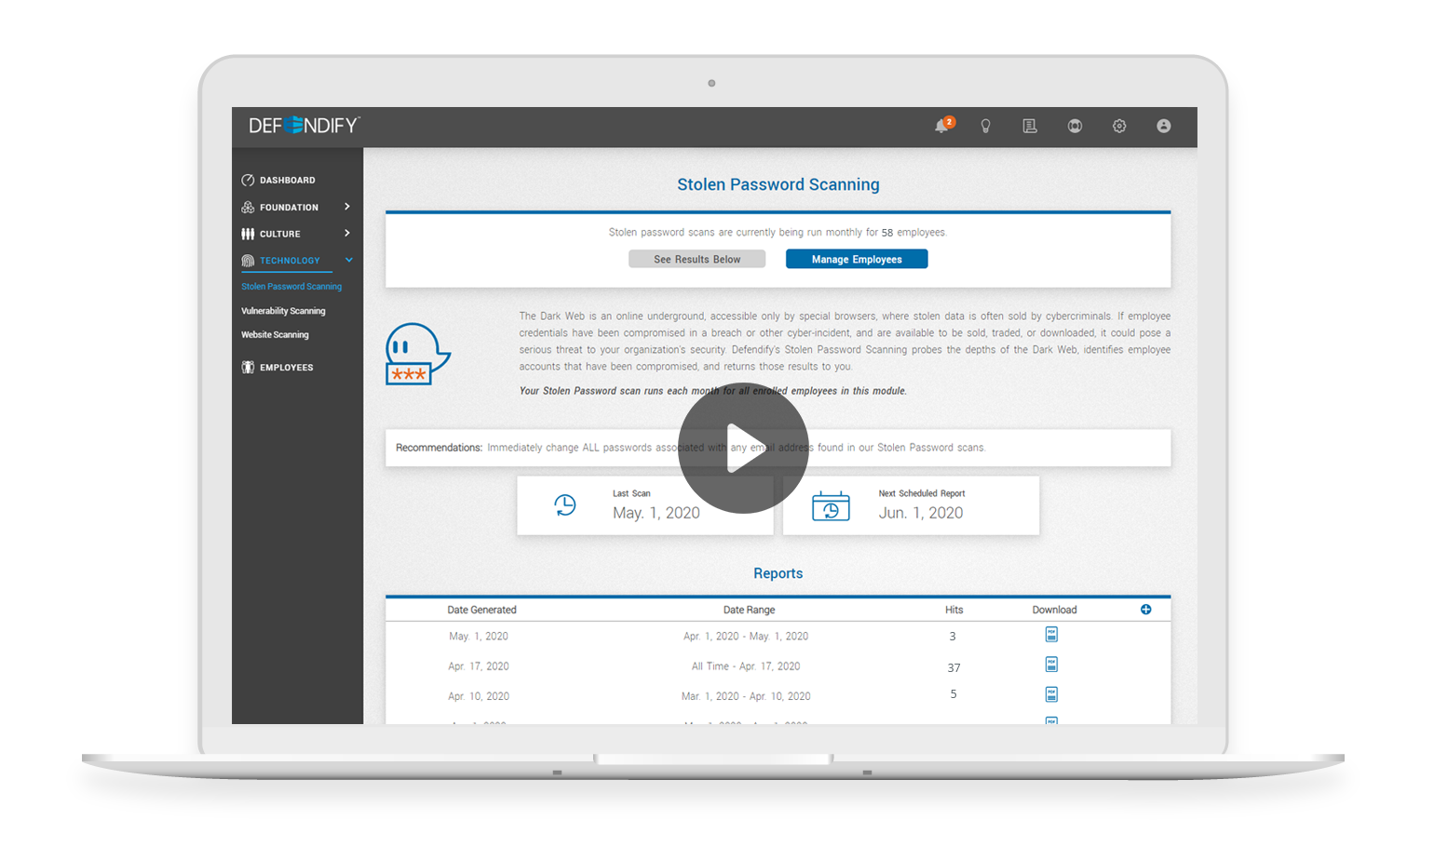Download the Apr. 10, 2020 report PDF
The height and width of the screenshot is (860, 1434).
click(x=1051, y=694)
